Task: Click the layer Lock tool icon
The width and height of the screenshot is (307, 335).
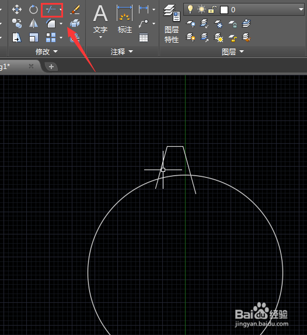Action: point(233,24)
